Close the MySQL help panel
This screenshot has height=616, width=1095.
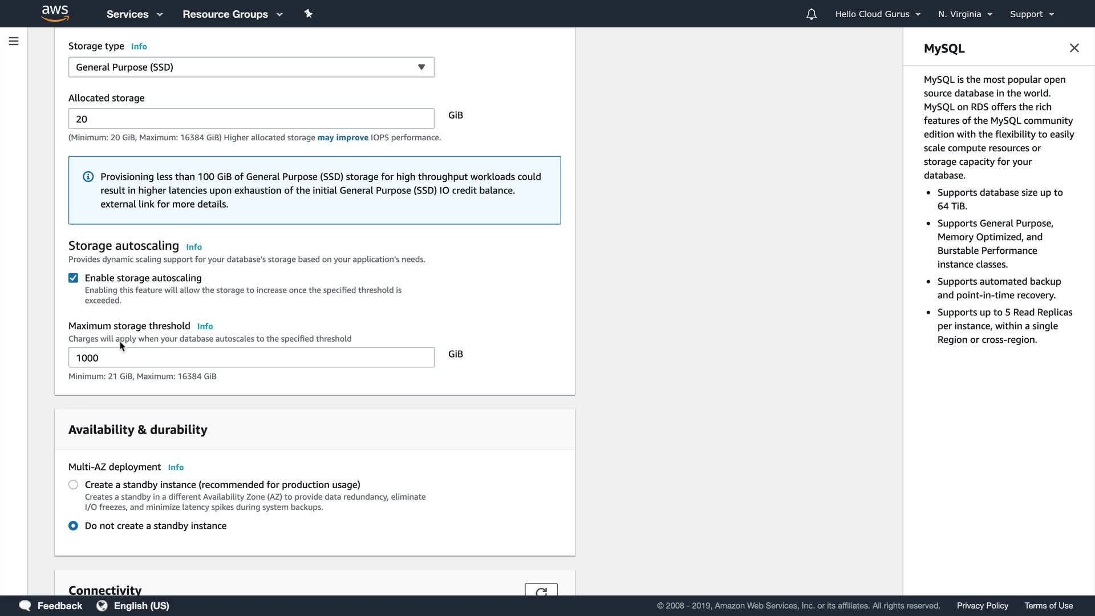tap(1074, 48)
